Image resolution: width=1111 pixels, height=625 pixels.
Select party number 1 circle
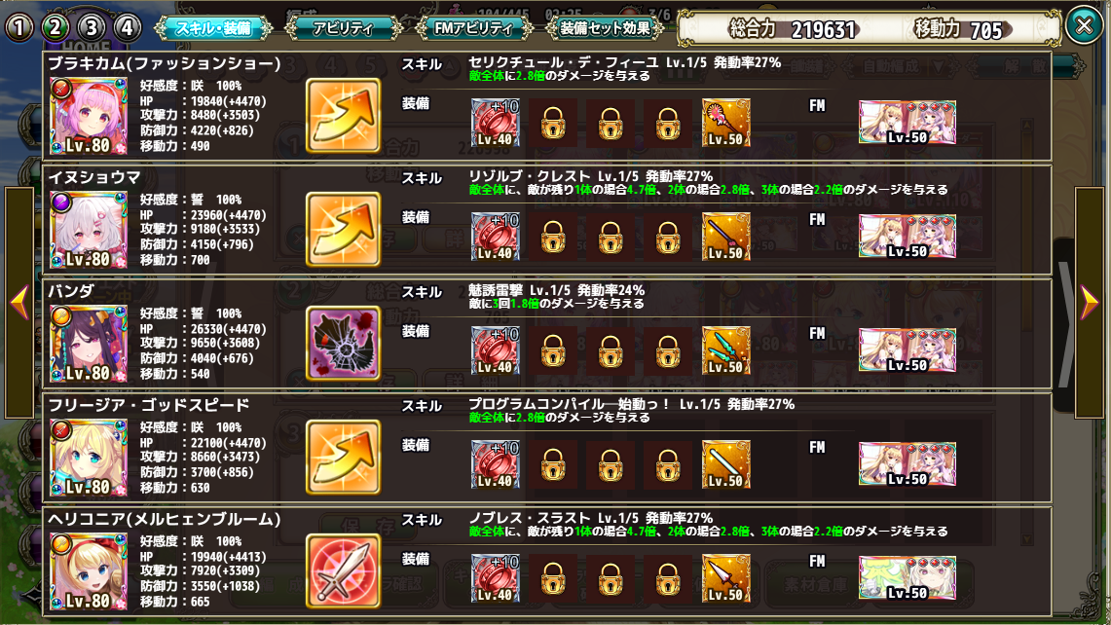click(19, 27)
